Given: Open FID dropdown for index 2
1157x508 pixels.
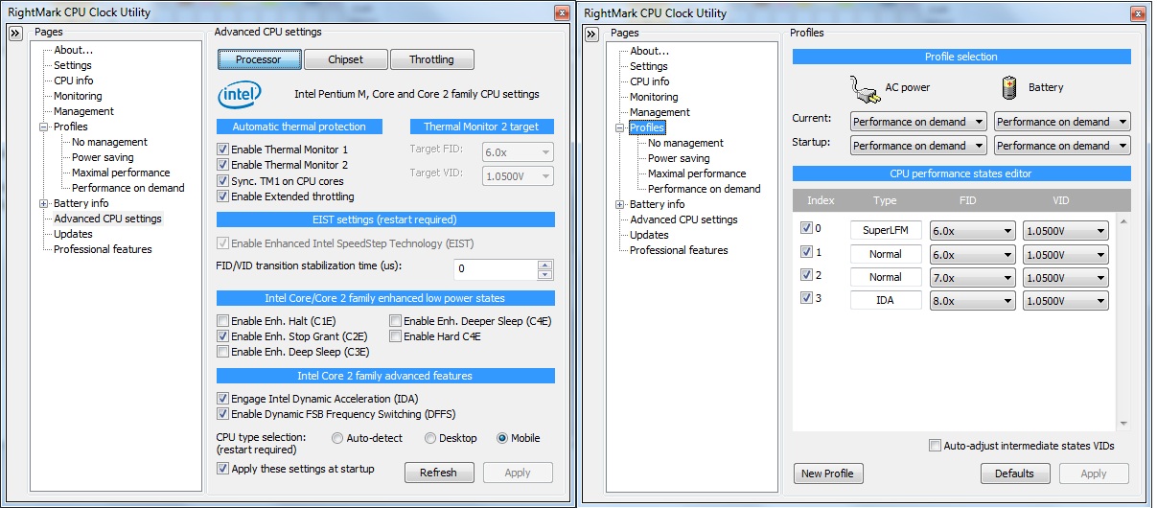Looking at the screenshot, I should coord(973,277).
